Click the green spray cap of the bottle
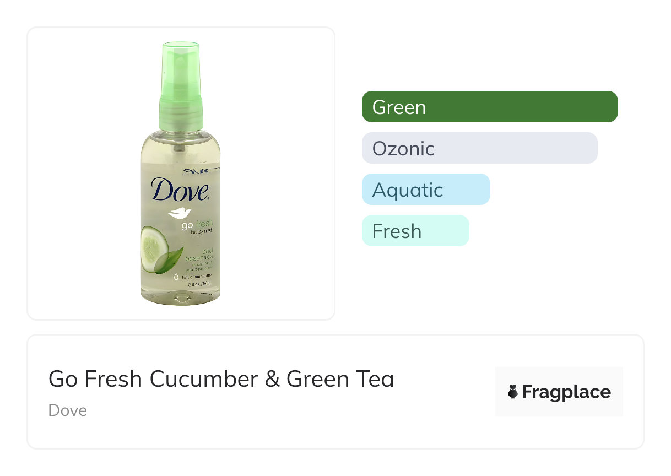This screenshot has width=671, height=476. click(x=181, y=83)
